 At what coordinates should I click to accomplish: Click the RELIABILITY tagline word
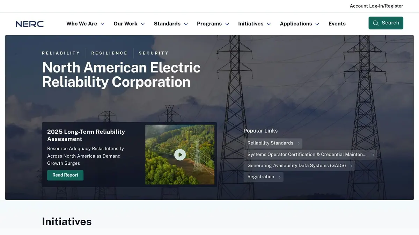pyautogui.click(x=61, y=53)
